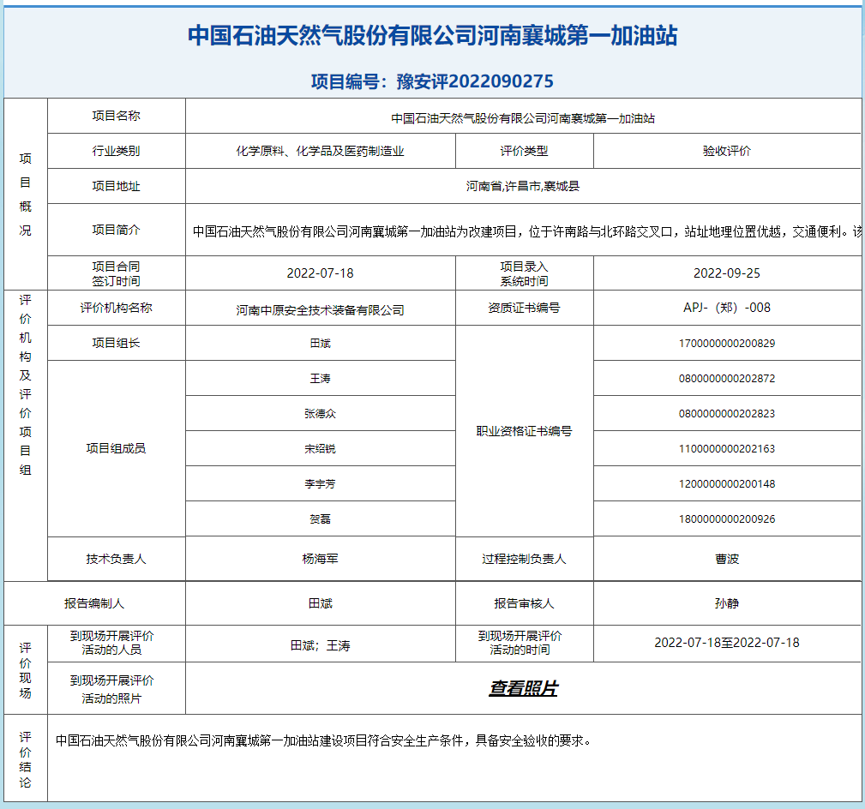This screenshot has height=809, width=865.
Task: Click the 评价机构及评价项目组 section header
Action: pos(26,385)
